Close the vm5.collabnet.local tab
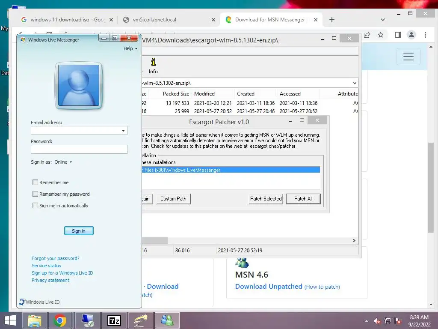The height and width of the screenshot is (329, 438). pos(213,20)
